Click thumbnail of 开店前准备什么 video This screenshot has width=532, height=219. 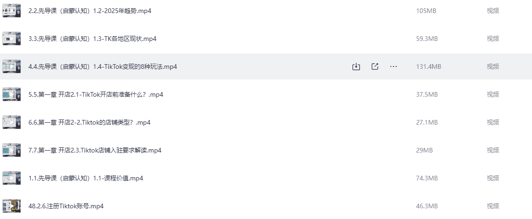pos(12,94)
